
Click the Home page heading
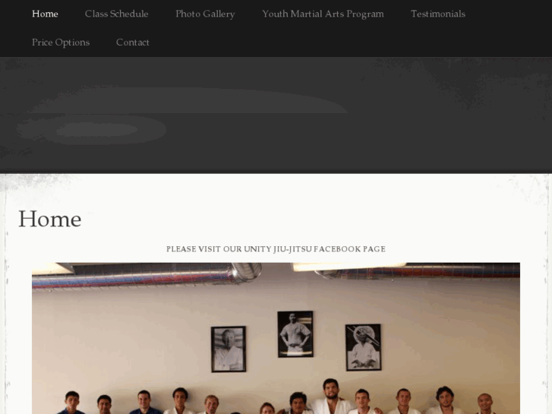point(49,219)
